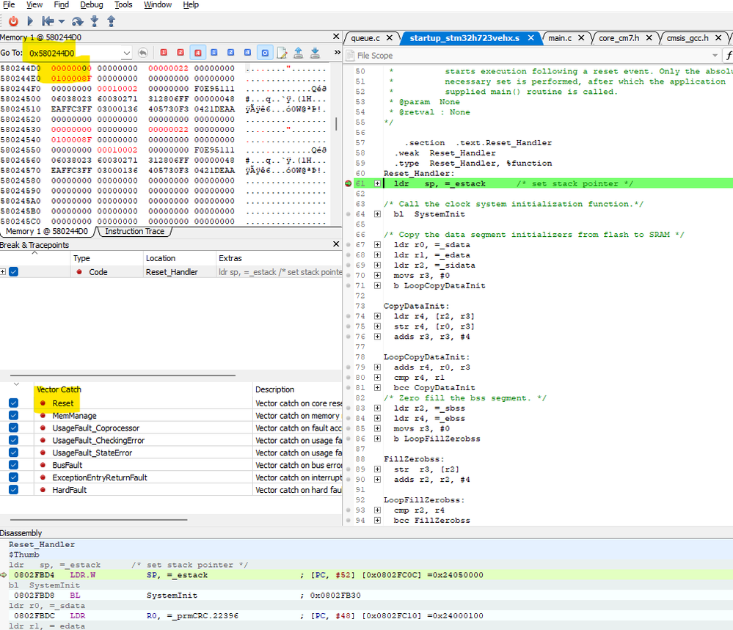
Task: Click the memory download arrow icon
Action: [x=315, y=53]
